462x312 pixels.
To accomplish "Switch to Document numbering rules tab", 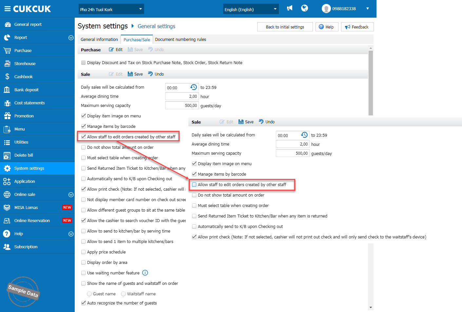I will [181, 39].
